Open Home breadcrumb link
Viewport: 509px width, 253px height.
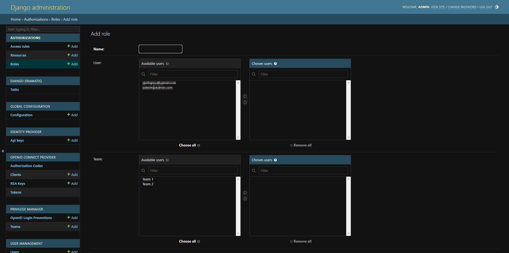tap(16, 19)
